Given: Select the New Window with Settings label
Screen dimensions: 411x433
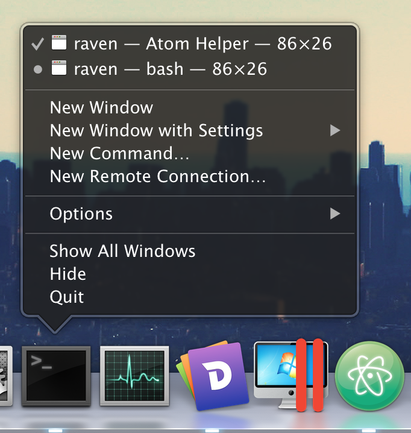Looking at the screenshot, I should coord(156,130).
